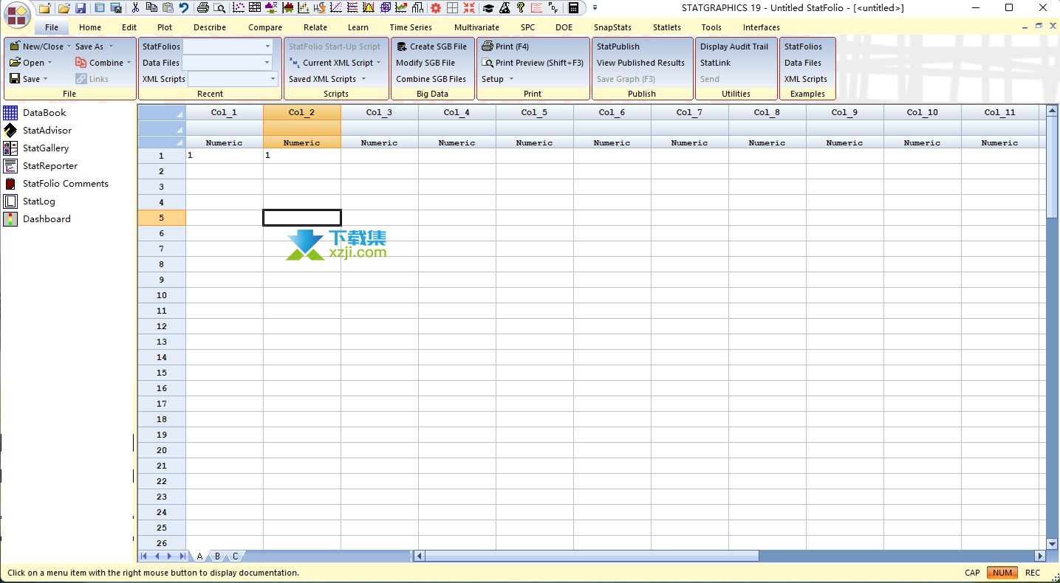
Task: Open the XML Scripts recent combo box
Action: [x=233, y=79]
